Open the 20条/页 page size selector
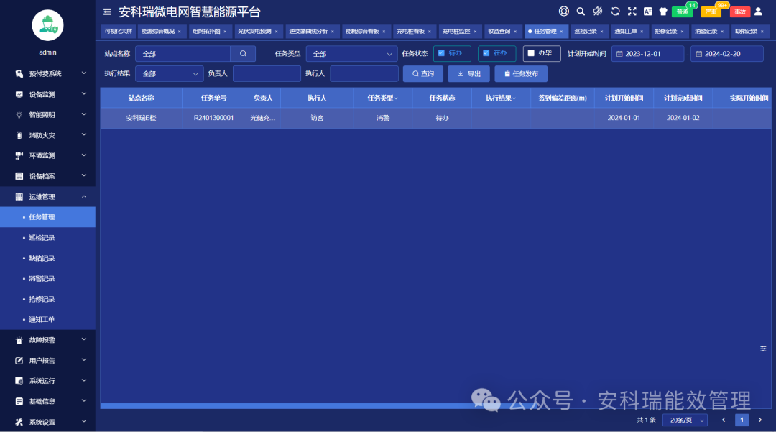Viewport: 776px width, 432px height. (684, 419)
